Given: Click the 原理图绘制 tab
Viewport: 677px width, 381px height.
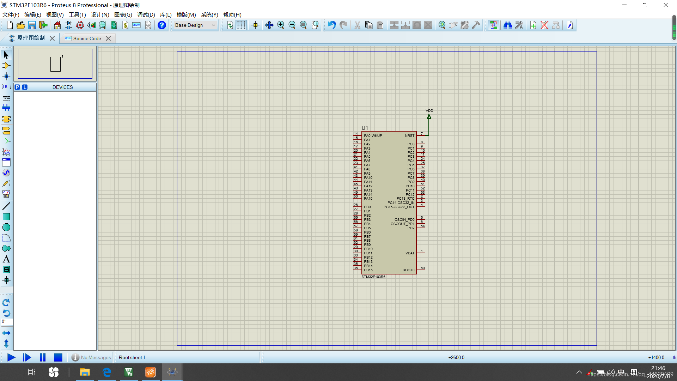Looking at the screenshot, I should [x=30, y=38].
